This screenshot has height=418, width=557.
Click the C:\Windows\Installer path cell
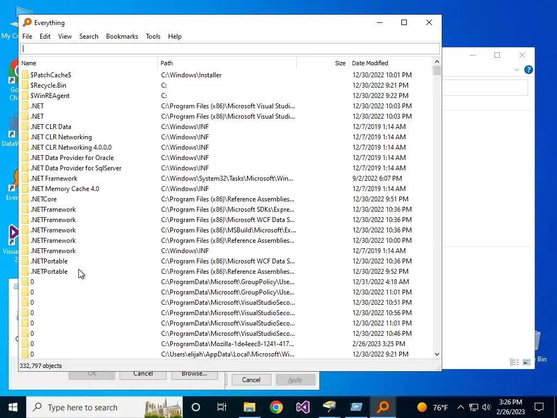(191, 75)
